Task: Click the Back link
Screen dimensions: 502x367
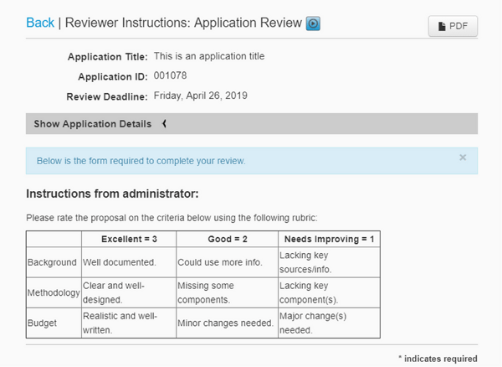Action: [40, 23]
